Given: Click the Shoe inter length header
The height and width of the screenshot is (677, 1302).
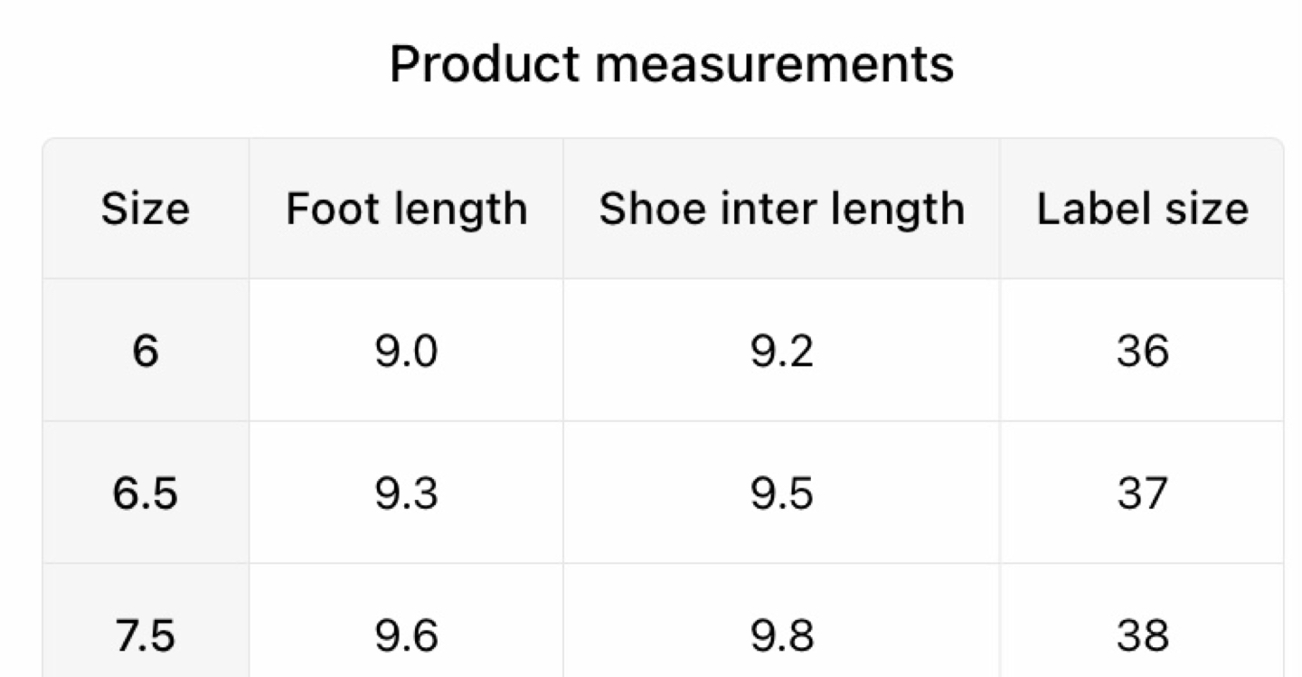Looking at the screenshot, I should click(781, 209).
